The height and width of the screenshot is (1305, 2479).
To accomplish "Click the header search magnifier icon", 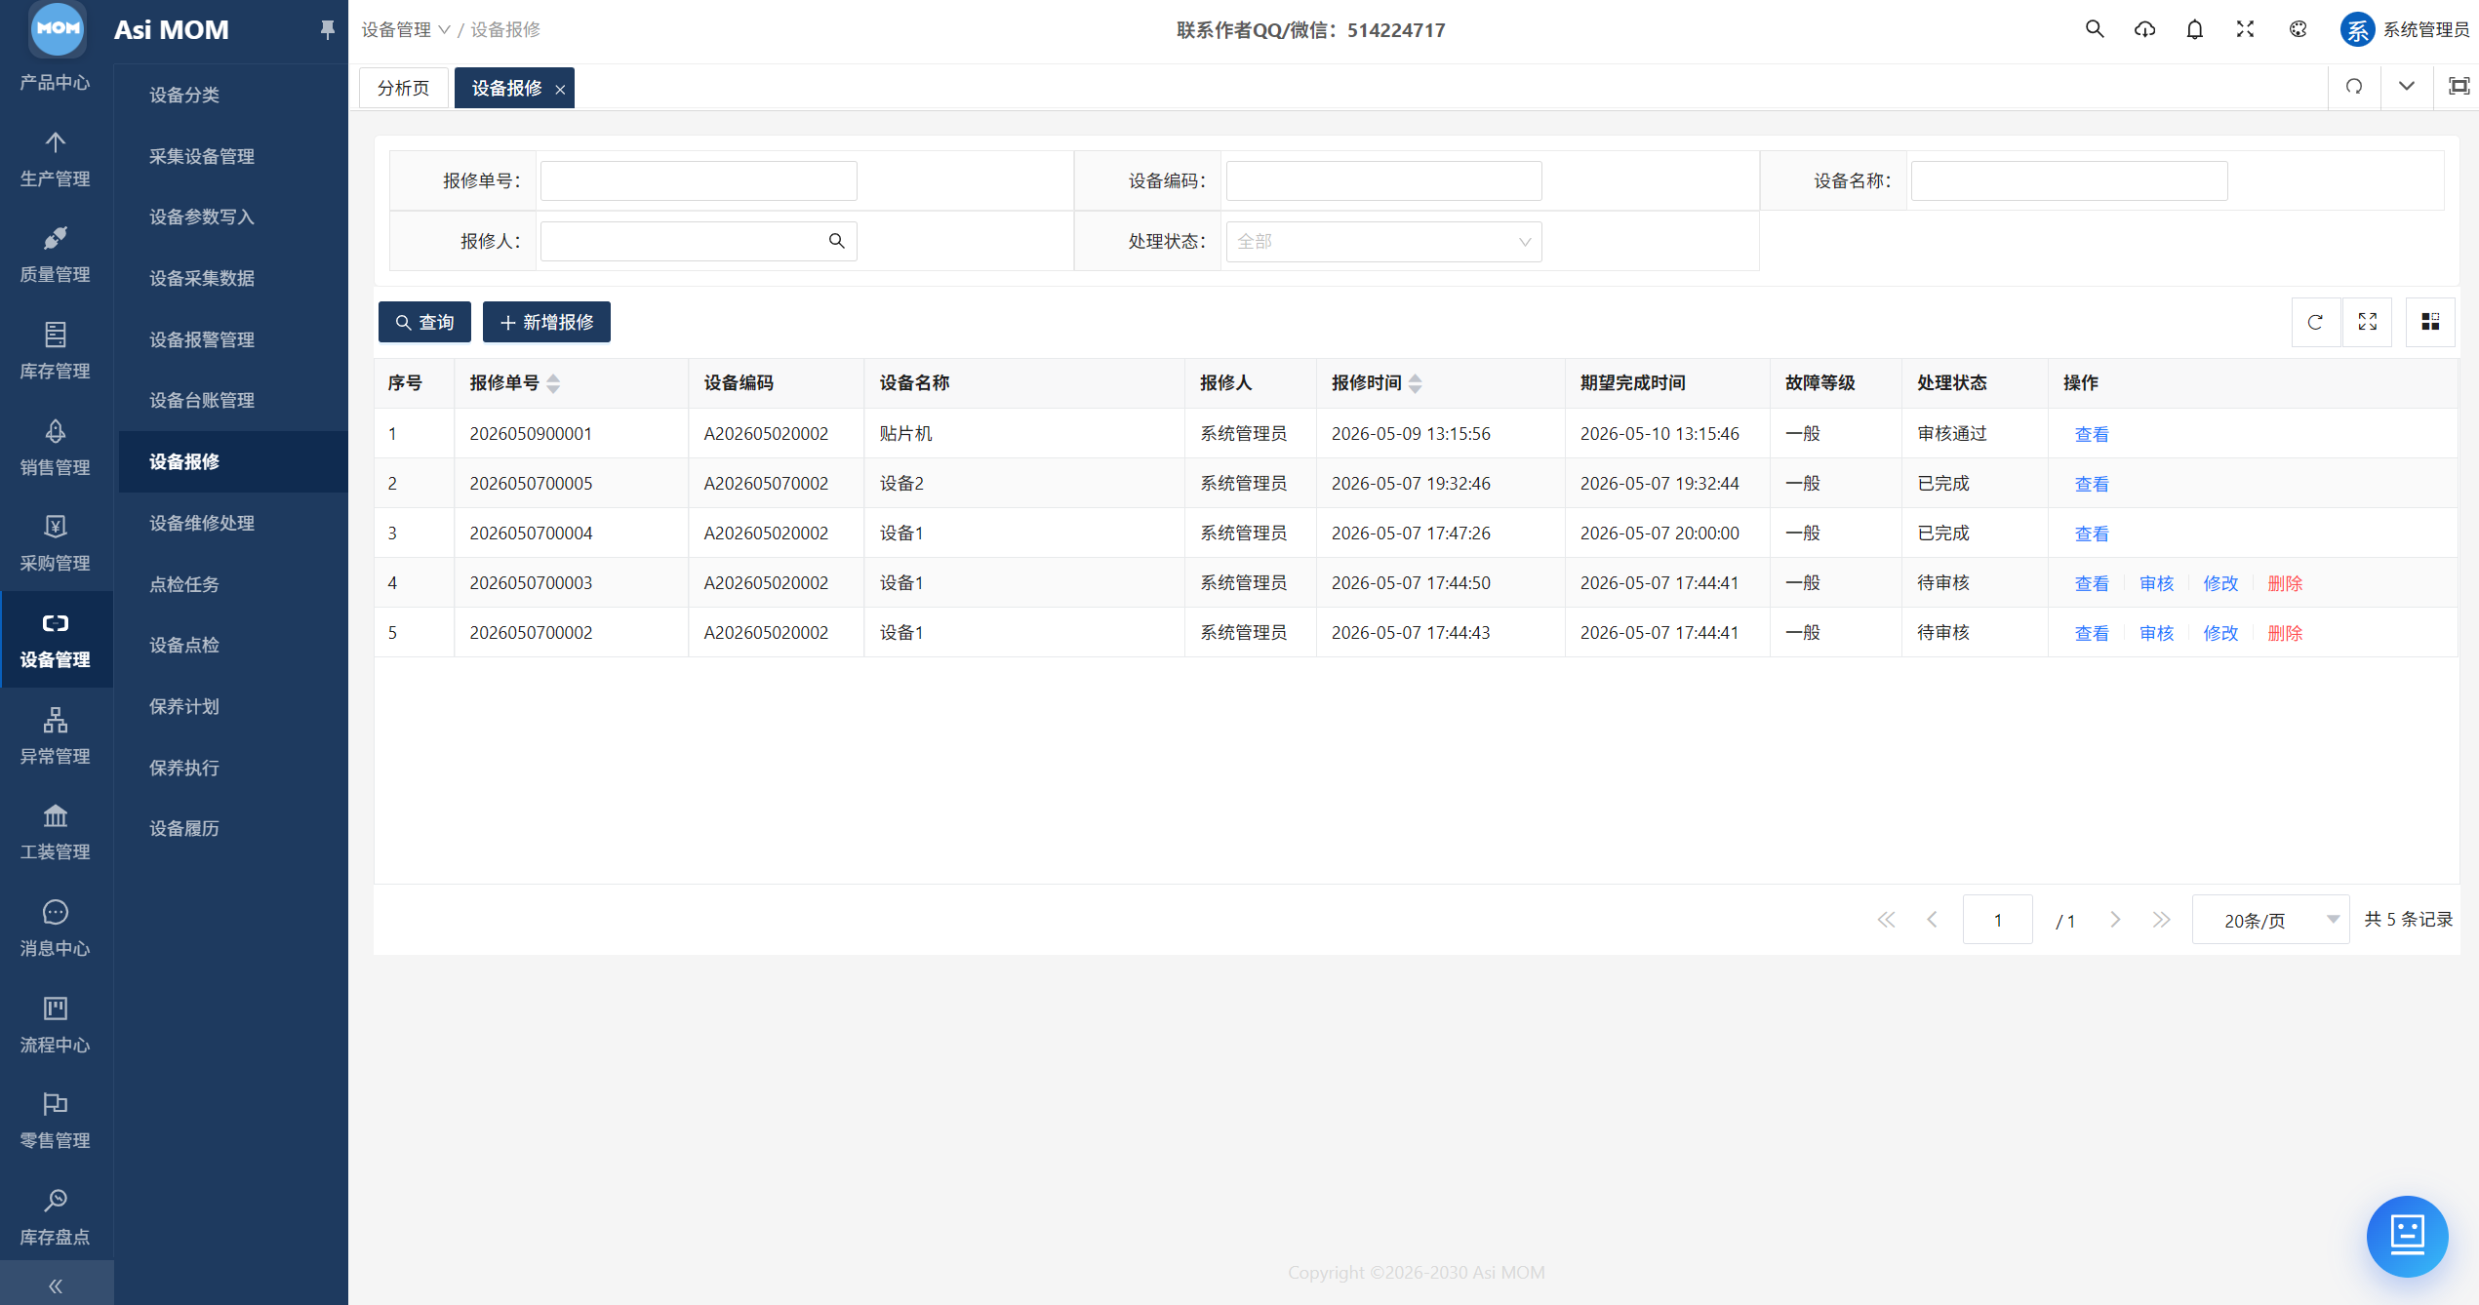I will 2094,29.
